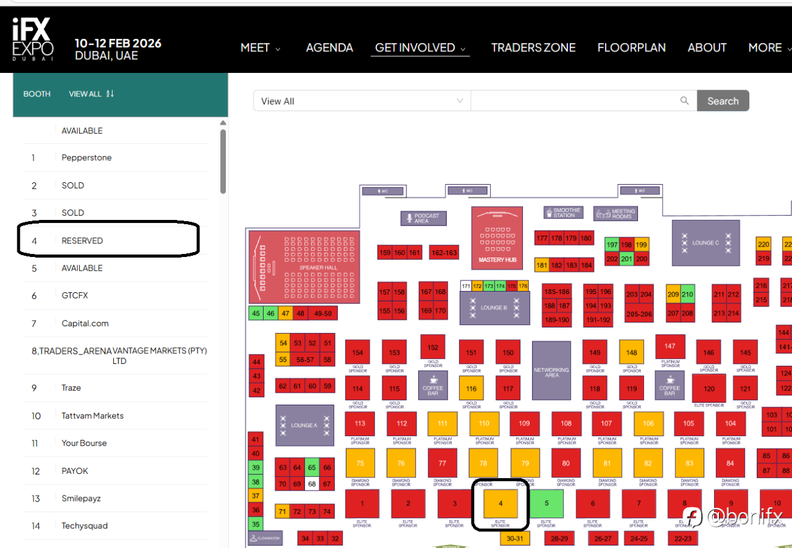Click the Cloakroom icon on the floorplan
Screen dimensions: 792x548
(x=265, y=538)
